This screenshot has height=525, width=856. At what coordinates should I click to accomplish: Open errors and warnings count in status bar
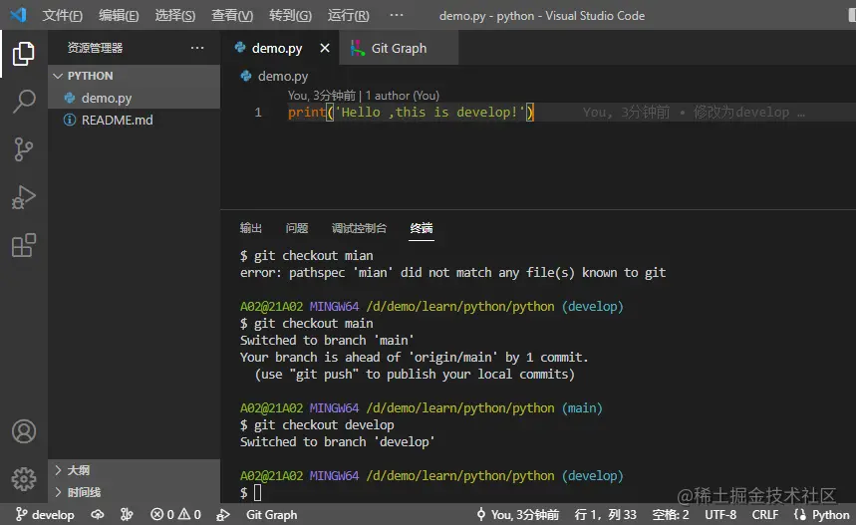[x=175, y=515]
